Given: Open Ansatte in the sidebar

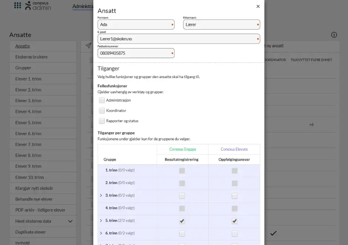Looking at the screenshot, I should pos(23,46).
